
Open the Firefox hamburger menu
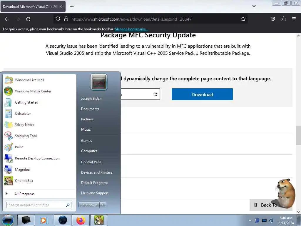[x=294, y=19]
